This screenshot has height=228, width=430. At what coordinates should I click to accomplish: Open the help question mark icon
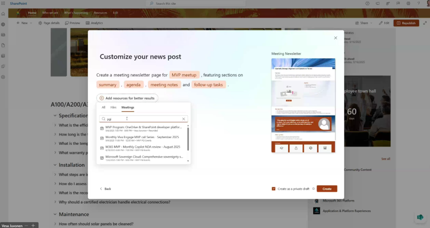click(419, 3)
